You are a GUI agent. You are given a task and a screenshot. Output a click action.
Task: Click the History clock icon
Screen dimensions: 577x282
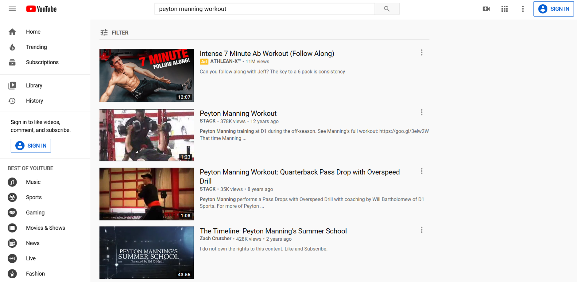point(12,101)
